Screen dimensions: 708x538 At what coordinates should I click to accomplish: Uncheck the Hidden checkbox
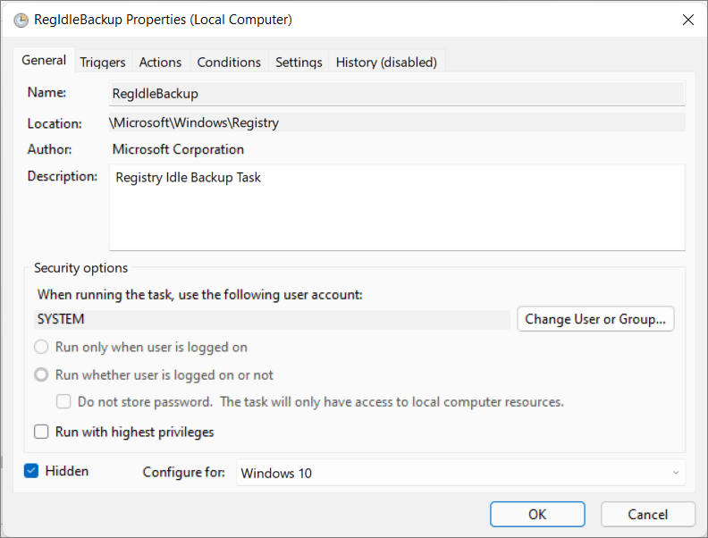[x=31, y=471]
